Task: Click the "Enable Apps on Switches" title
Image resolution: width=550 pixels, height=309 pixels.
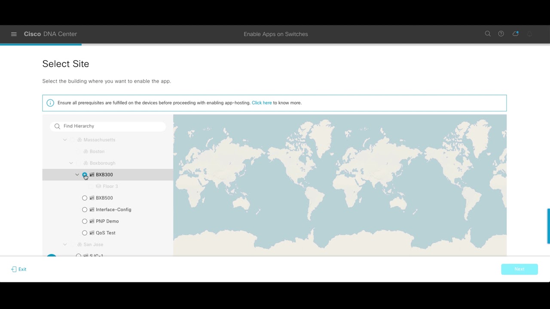Action: [276, 34]
